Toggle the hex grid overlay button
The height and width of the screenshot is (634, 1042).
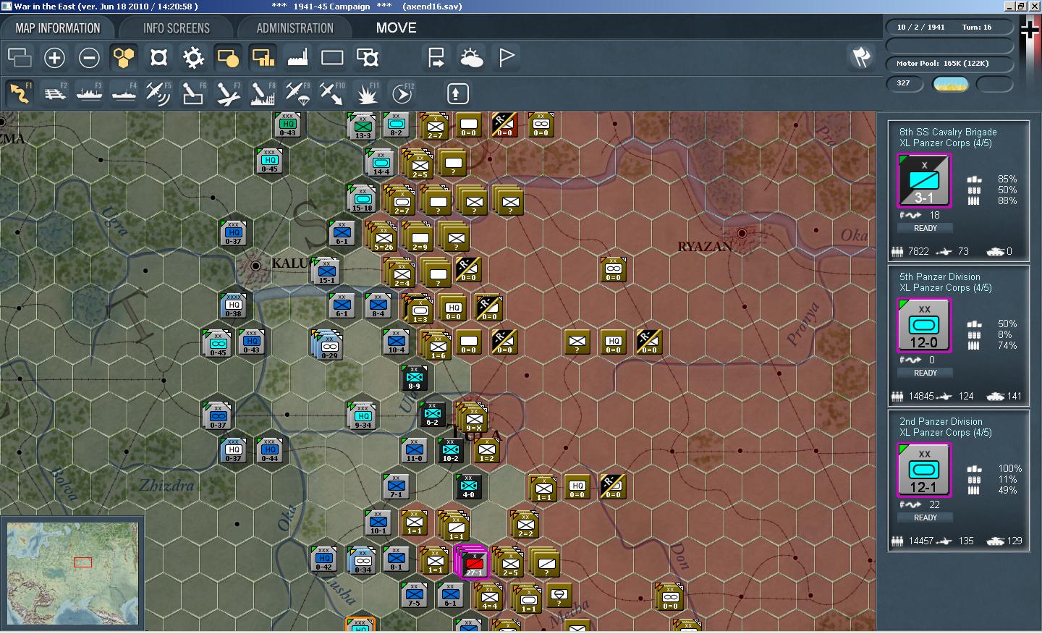coord(124,57)
